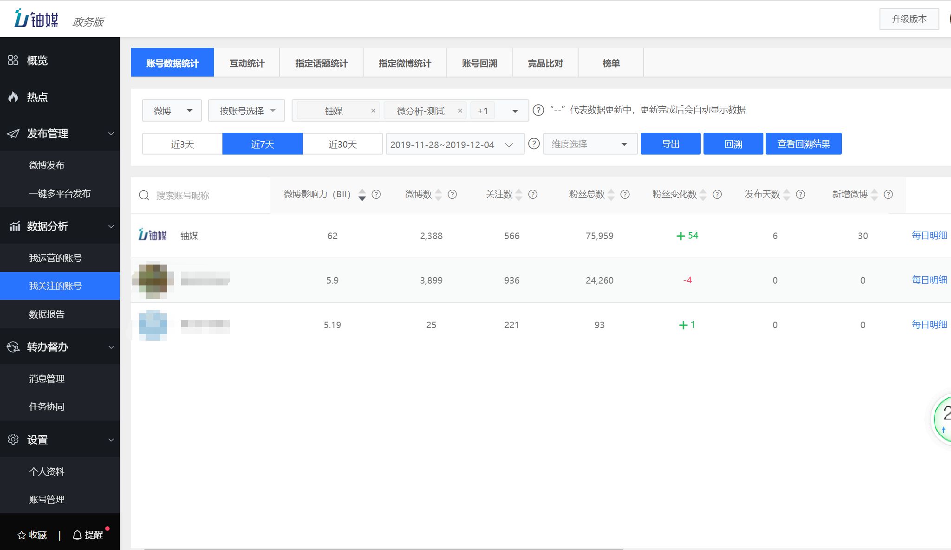
Task: Open the 概览 overview icon in sidebar
Action: (13, 60)
